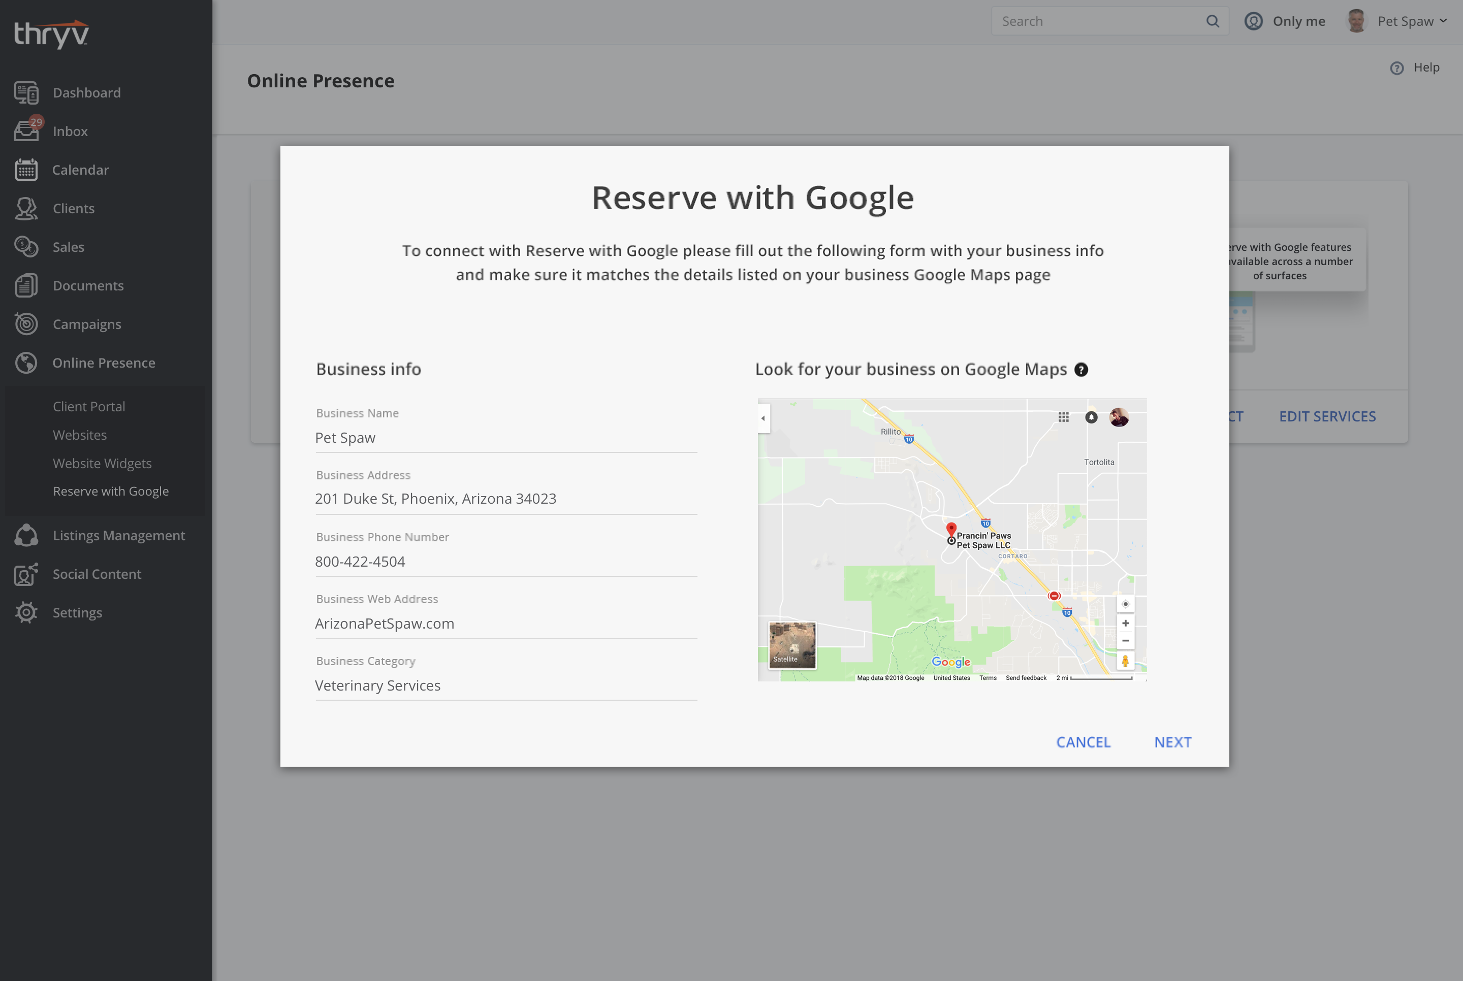Click the notification bell on the map
The image size is (1463, 981).
pyautogui.click(x=1092, y=417)
